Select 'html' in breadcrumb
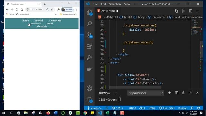The width and height of the screenshot is (206, 116). pyautogui.click(x=127, y=17)
